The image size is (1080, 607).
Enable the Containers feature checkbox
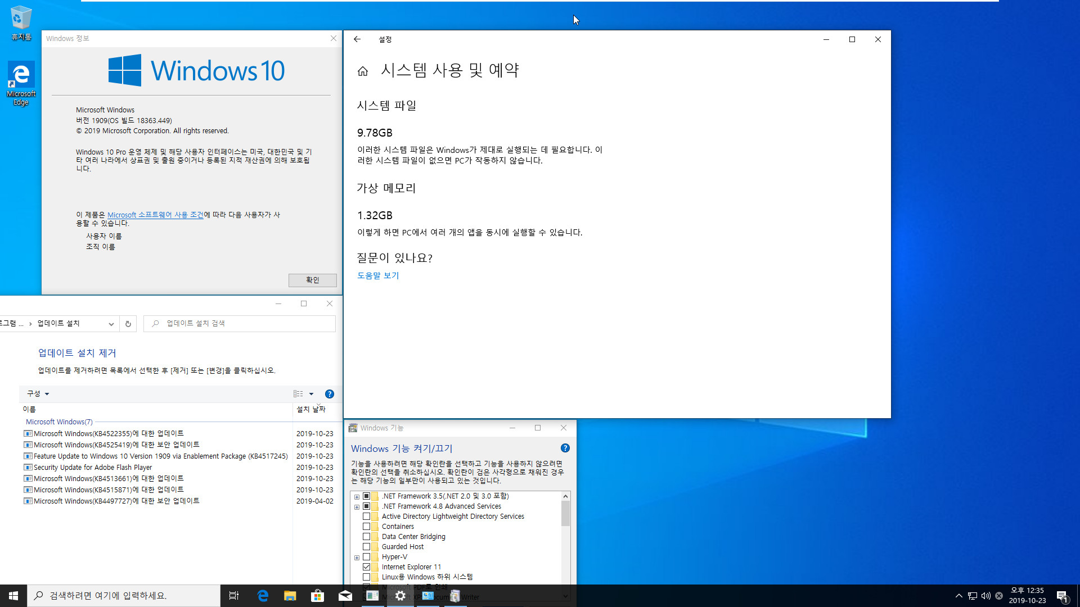point(367,527)
